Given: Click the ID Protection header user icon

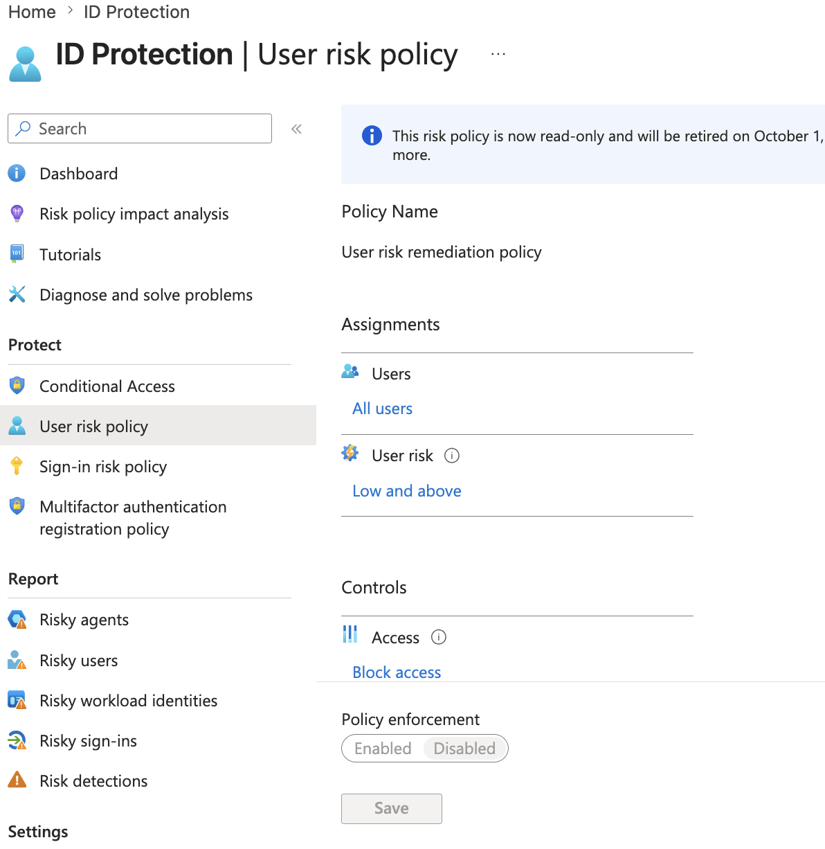Looking at the screenshot, I should [x=26, y=64].
